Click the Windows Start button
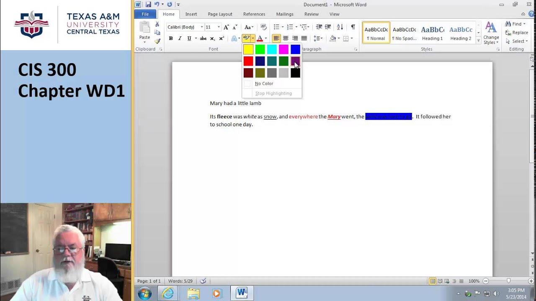The image size is (536, 301). [x=144, y=293]
